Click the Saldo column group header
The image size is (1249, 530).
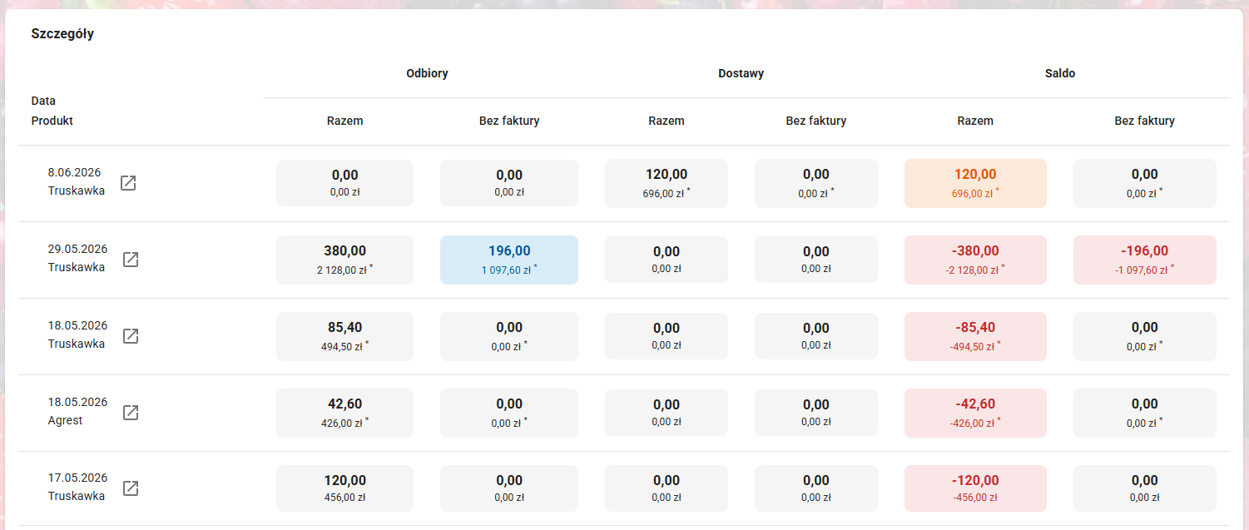(1060, 73)
